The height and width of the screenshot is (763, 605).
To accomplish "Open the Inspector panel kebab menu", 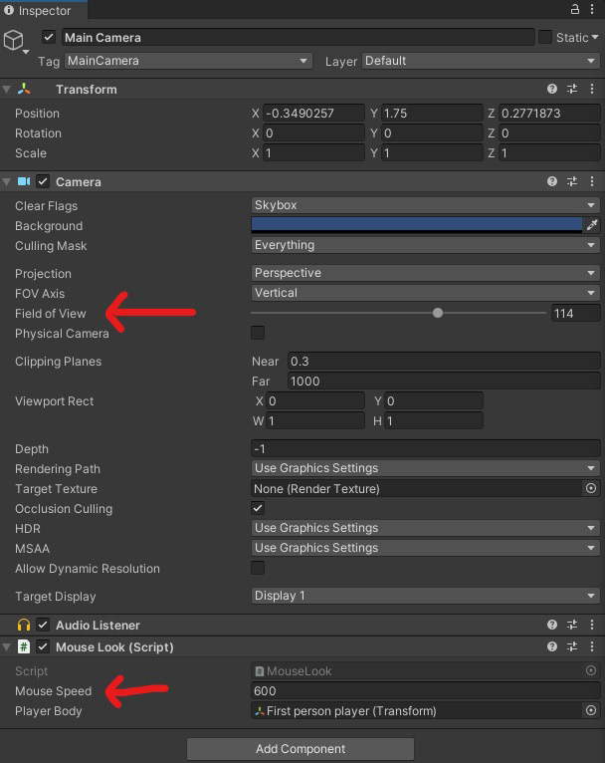I will [592, 9].
